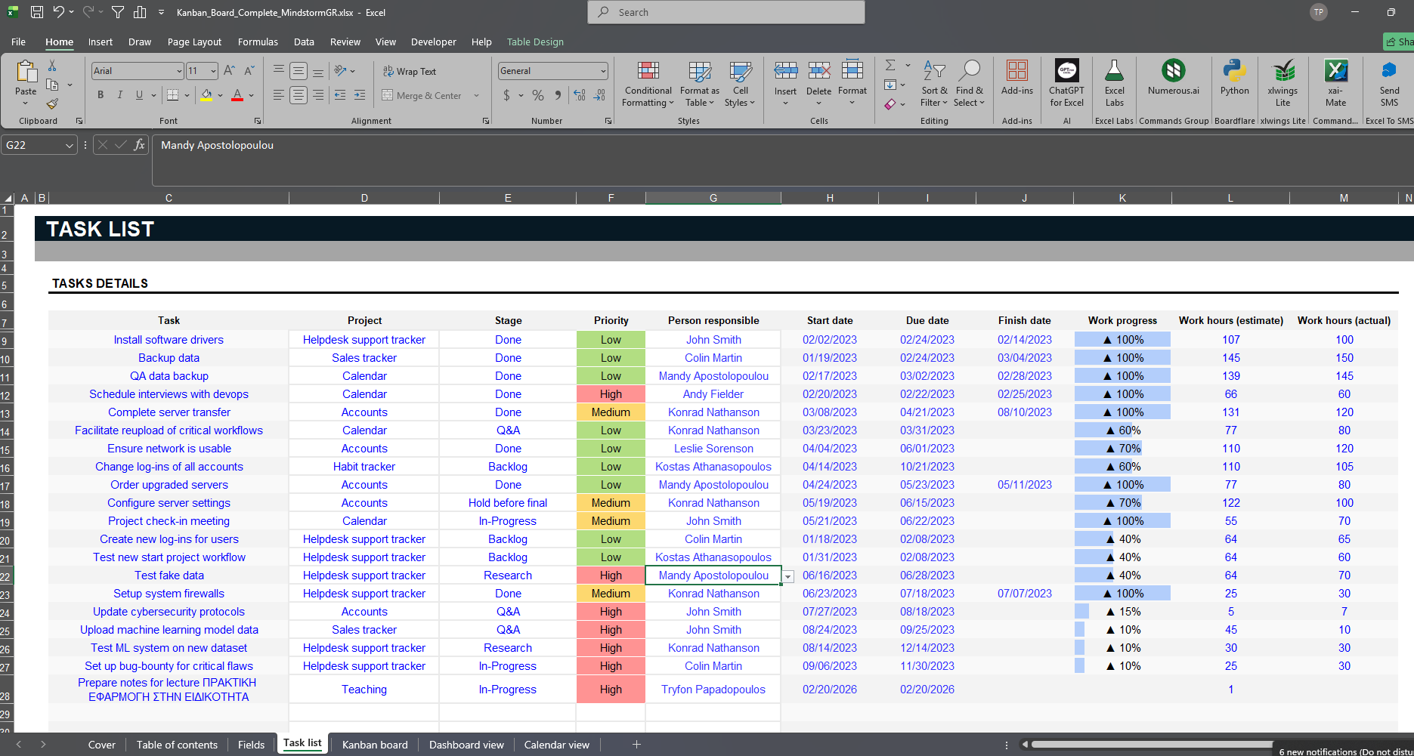Click the Save icon in the title bar
This screenshot has height=756, width=1414.
click(x=36, y=12)
